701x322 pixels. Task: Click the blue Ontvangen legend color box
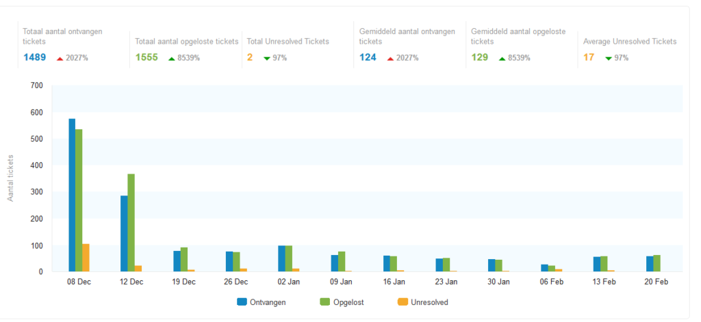pyautogui.click(x=242, y=302)
